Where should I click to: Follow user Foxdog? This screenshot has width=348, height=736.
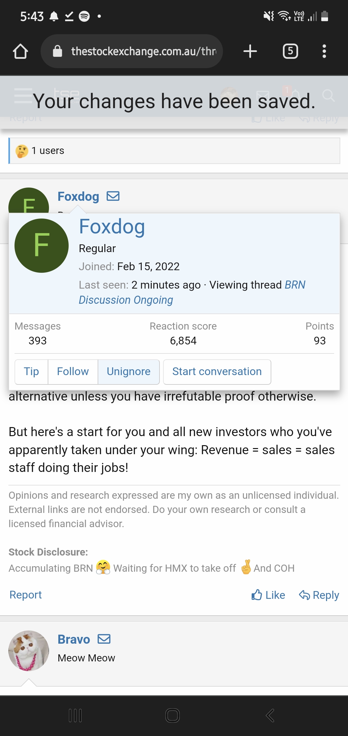coord(73,372)
